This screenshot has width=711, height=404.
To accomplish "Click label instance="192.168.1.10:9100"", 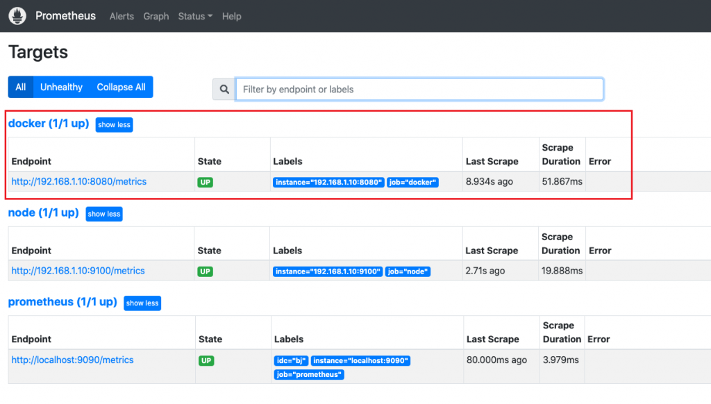I will point(328,271).
